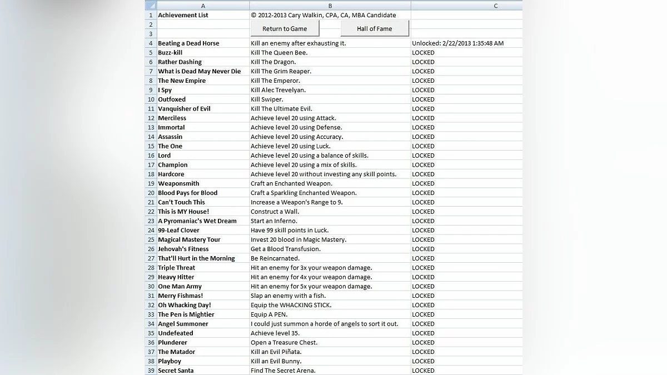Viewport: 667px width, 375px height.
Task: Click Achieve level 20 using Defense
Action: point(330,127)
